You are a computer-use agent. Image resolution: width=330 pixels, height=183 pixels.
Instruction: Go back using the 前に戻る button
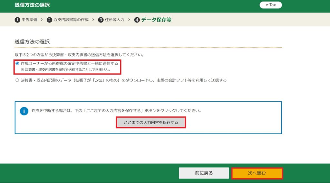(204, 173)
